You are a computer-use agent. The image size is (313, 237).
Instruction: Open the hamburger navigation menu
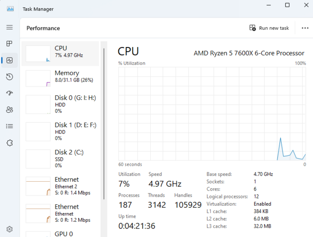9,27
